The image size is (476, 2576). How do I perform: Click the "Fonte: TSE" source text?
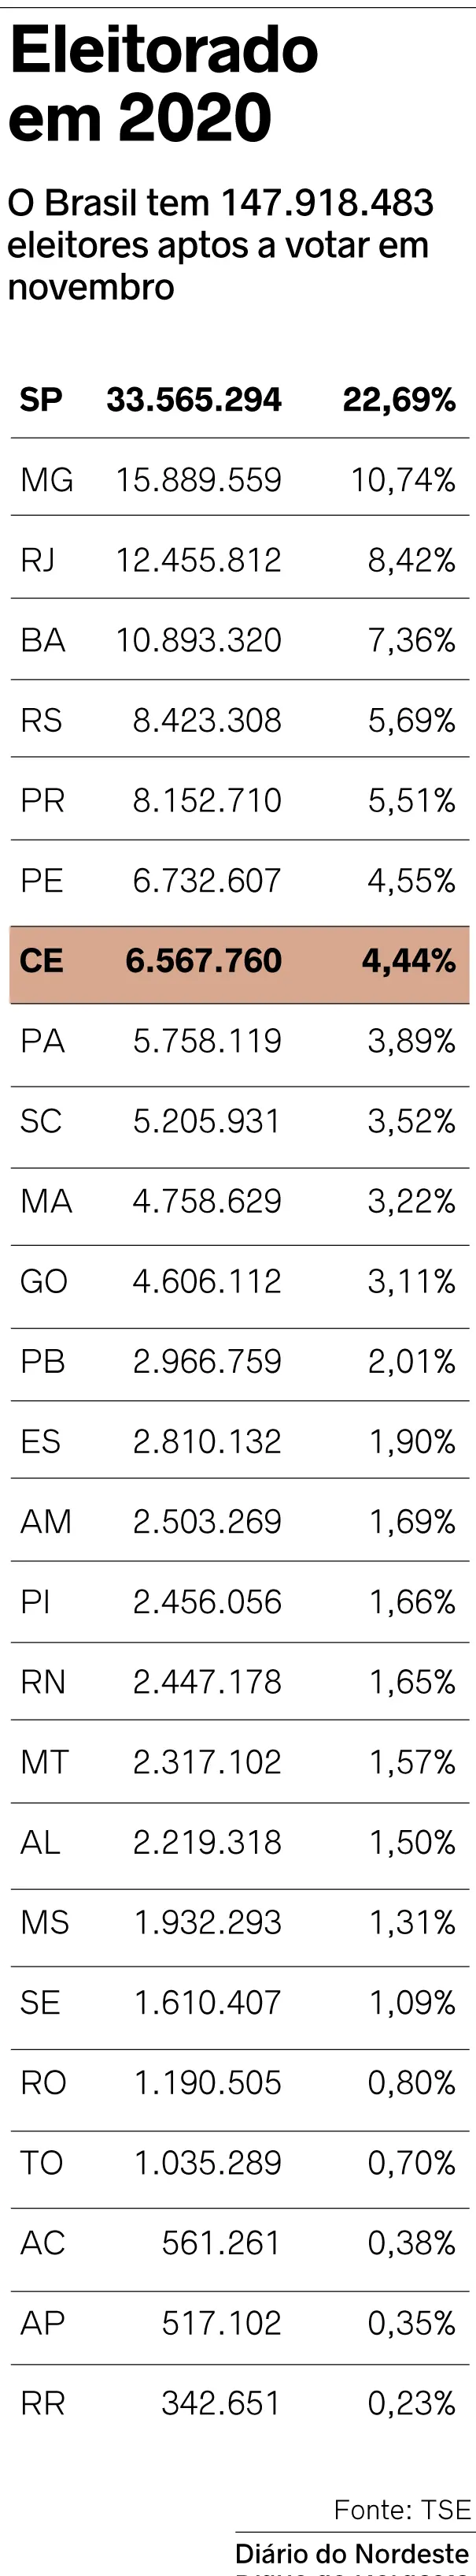402,2509
